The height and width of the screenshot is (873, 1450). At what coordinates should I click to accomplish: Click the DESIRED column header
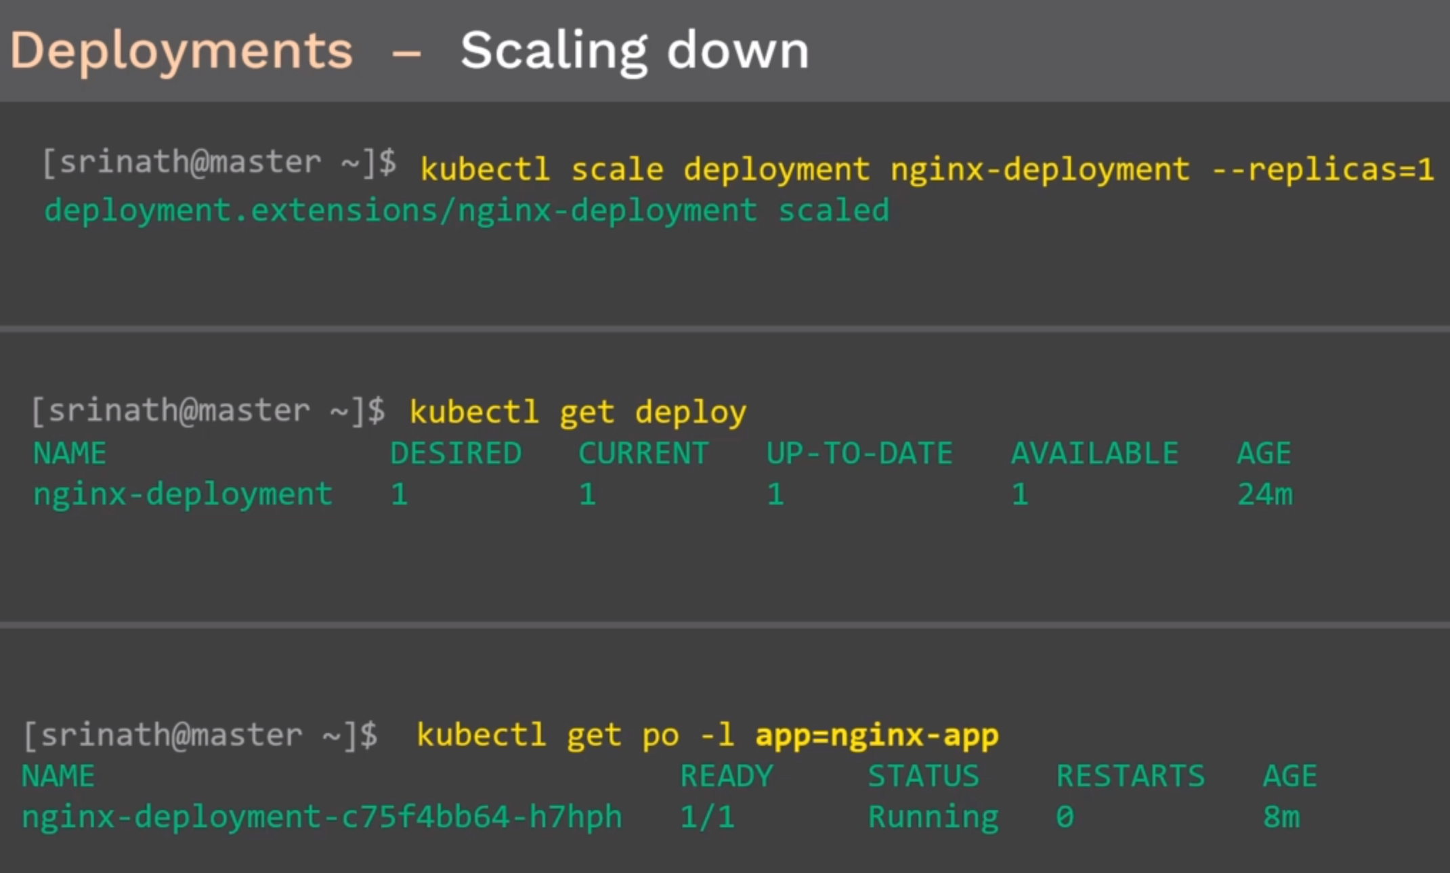coord(456,453)
